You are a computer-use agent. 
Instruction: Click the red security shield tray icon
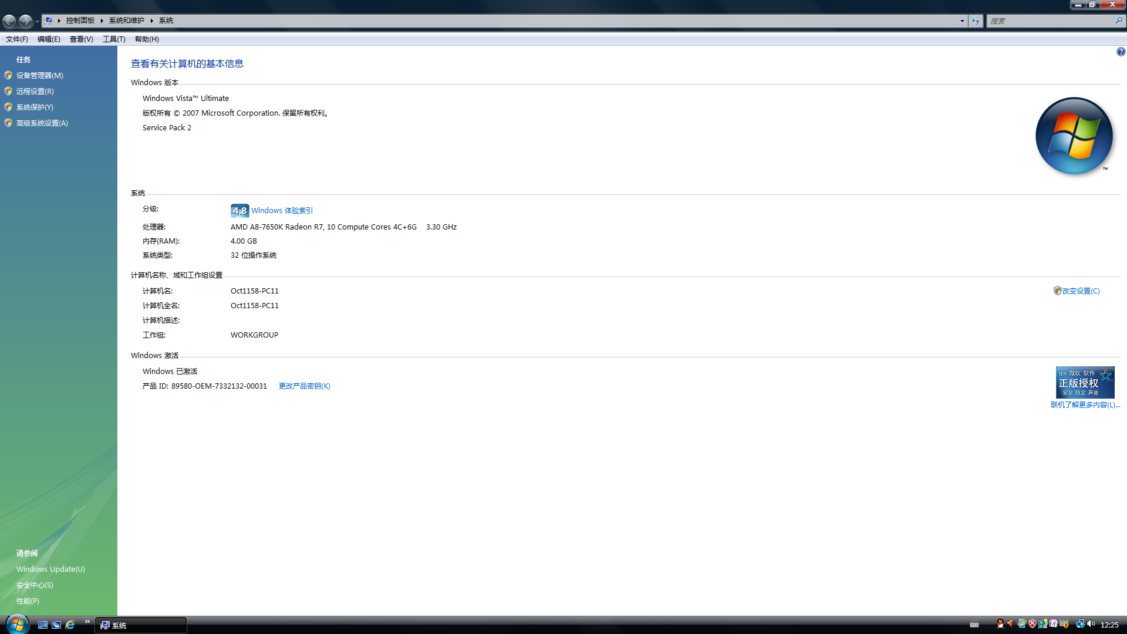click(1032, 624)
